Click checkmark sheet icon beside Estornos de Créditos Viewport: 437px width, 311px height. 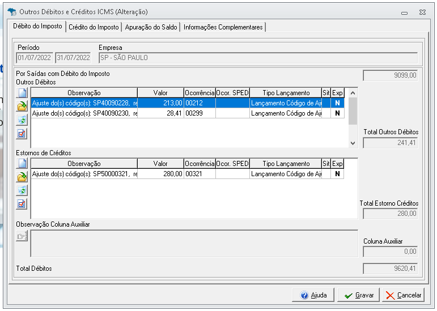[22, 204]
